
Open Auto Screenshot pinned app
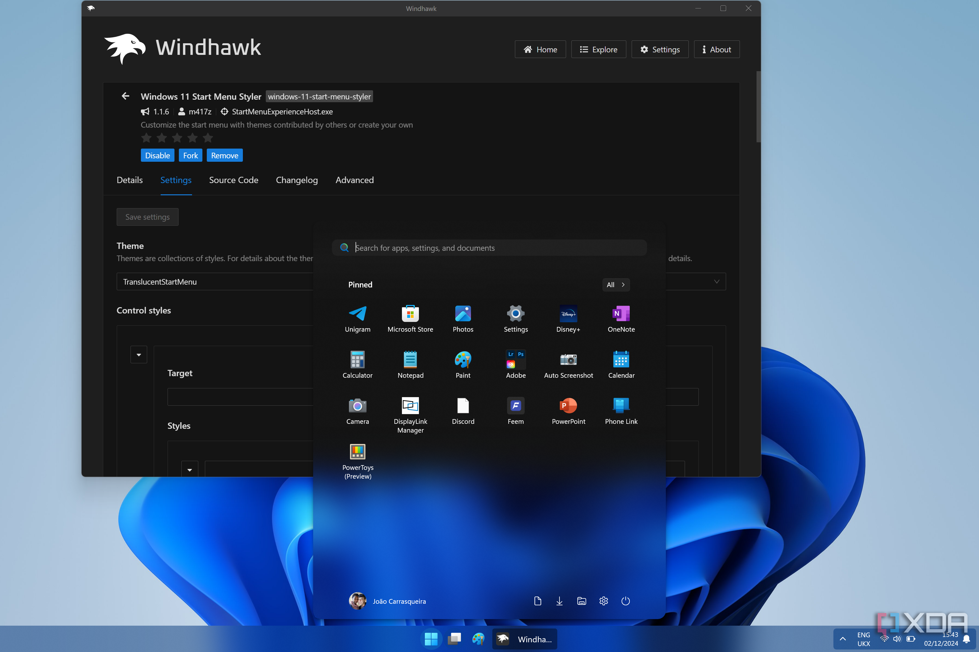coord(568,365)
